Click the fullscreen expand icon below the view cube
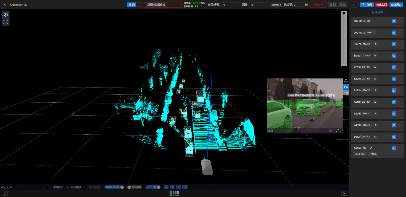This screenshot has height=197, width=406. point(6,22)
